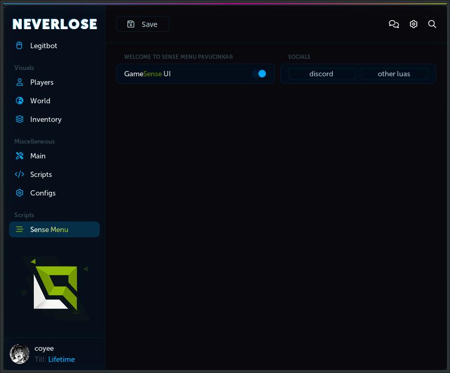Select the Main miscellaneous wrench icon
The image size is (450, 373).
coord(20,156)
